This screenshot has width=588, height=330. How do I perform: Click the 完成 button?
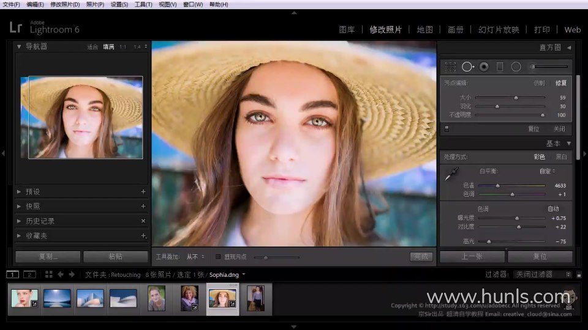tap(421, 257)
